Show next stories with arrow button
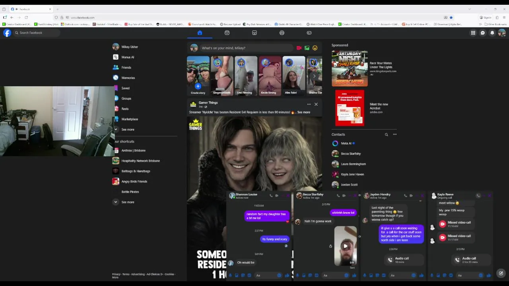509x286 pixels. click(314, 76)
